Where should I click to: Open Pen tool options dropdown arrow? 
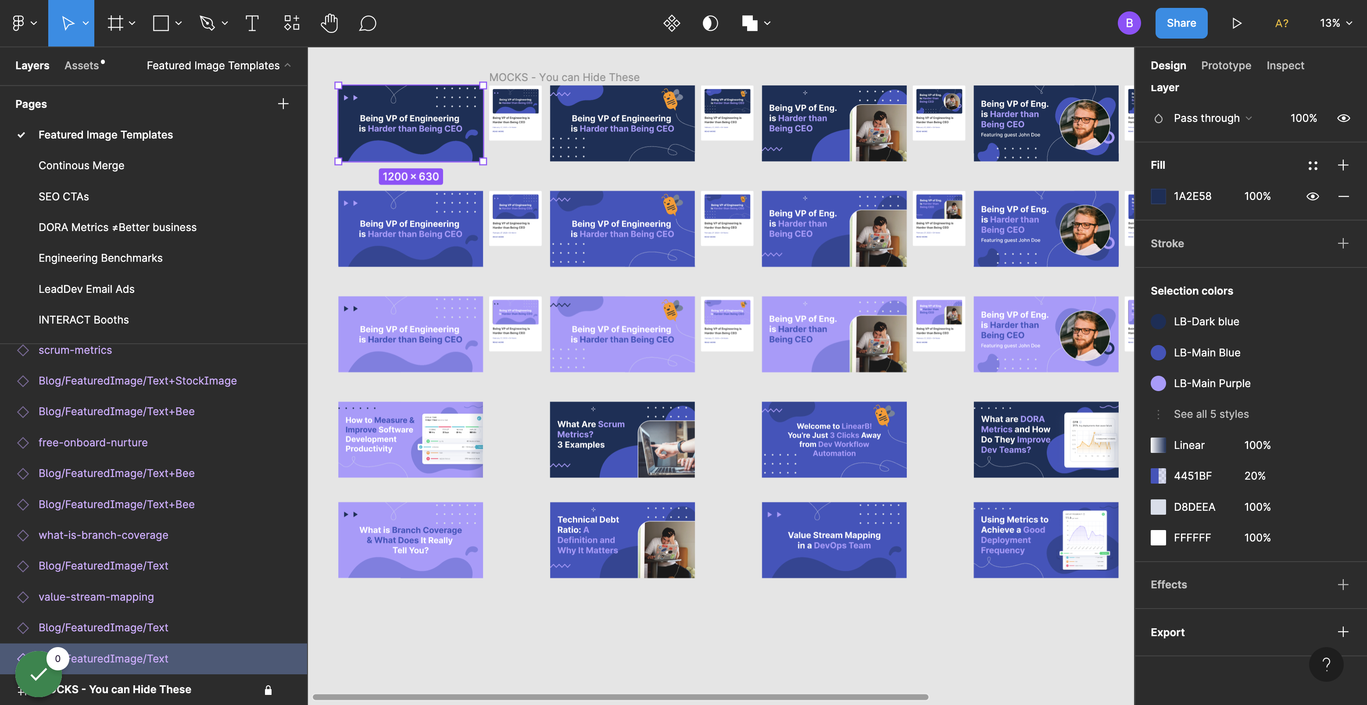(225, 23)
